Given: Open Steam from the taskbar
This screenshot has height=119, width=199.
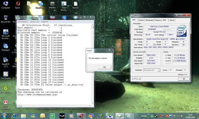Looking at the screenshot, I should click(62, 116).
